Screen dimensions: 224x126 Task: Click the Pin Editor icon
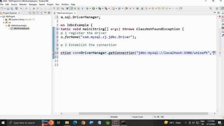[181, 8]
